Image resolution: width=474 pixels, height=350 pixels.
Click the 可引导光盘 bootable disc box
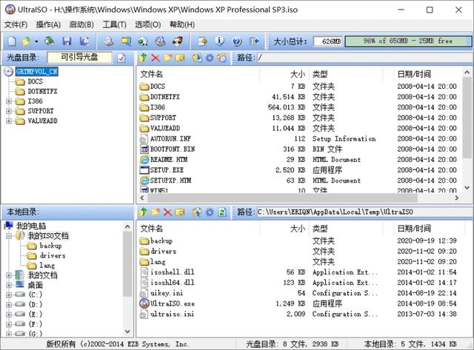79,57
